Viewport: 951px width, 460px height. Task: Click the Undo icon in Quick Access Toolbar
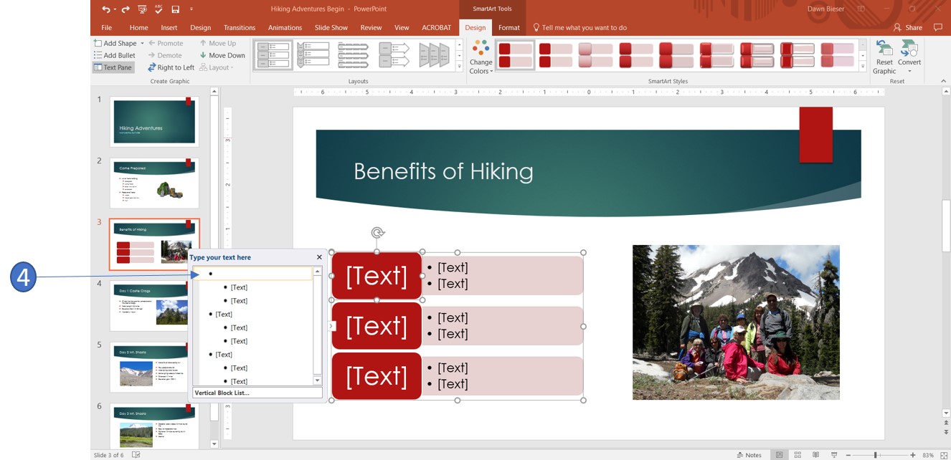point(105,9)
